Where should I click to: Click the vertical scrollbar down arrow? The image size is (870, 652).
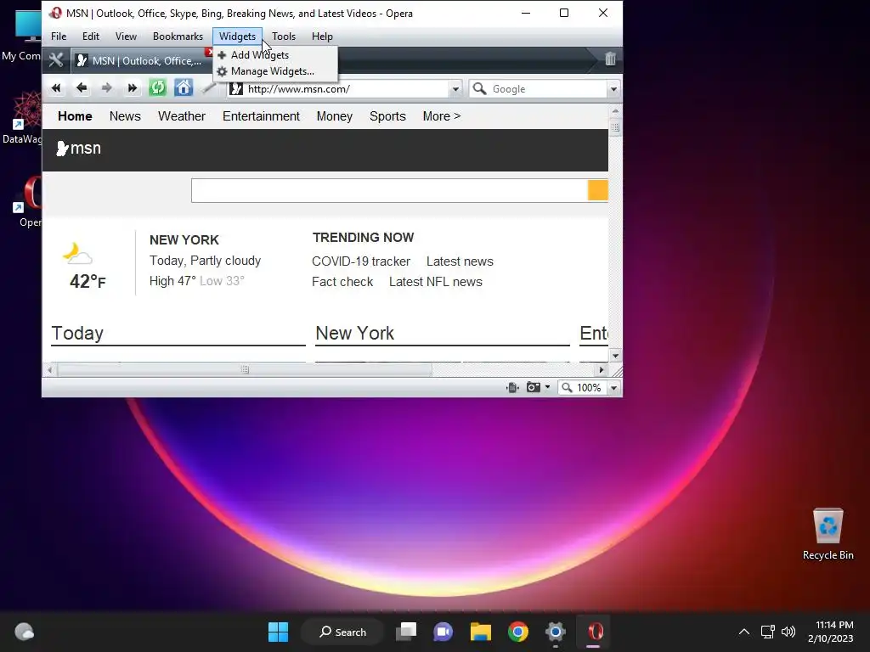[615, 356]
